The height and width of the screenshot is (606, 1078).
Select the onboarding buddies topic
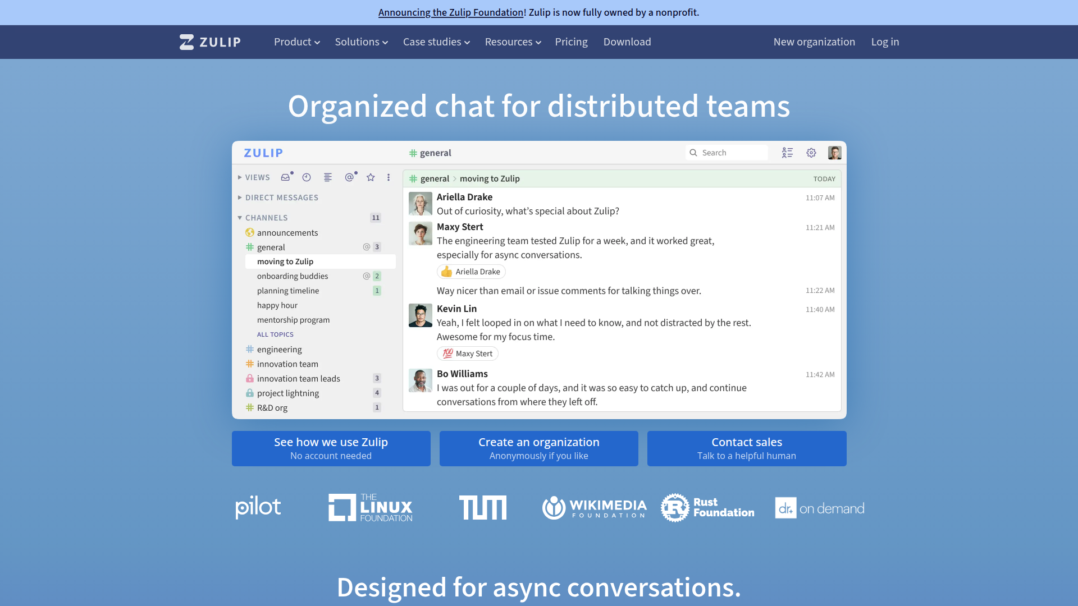pyautogui.click(x=293, y=276)
